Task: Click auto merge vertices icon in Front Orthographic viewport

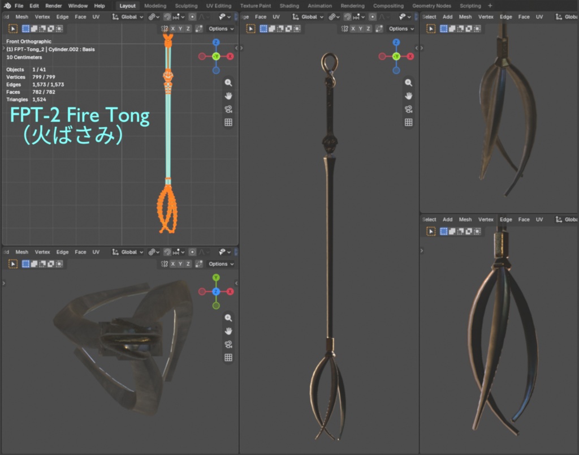Action: coord(199,28)
